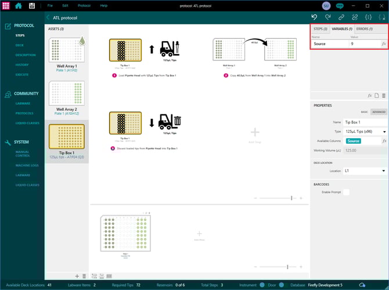Click the plus icon below assets list
The height and width of the screenshot is (290, 389).
[x=77, y=275]
